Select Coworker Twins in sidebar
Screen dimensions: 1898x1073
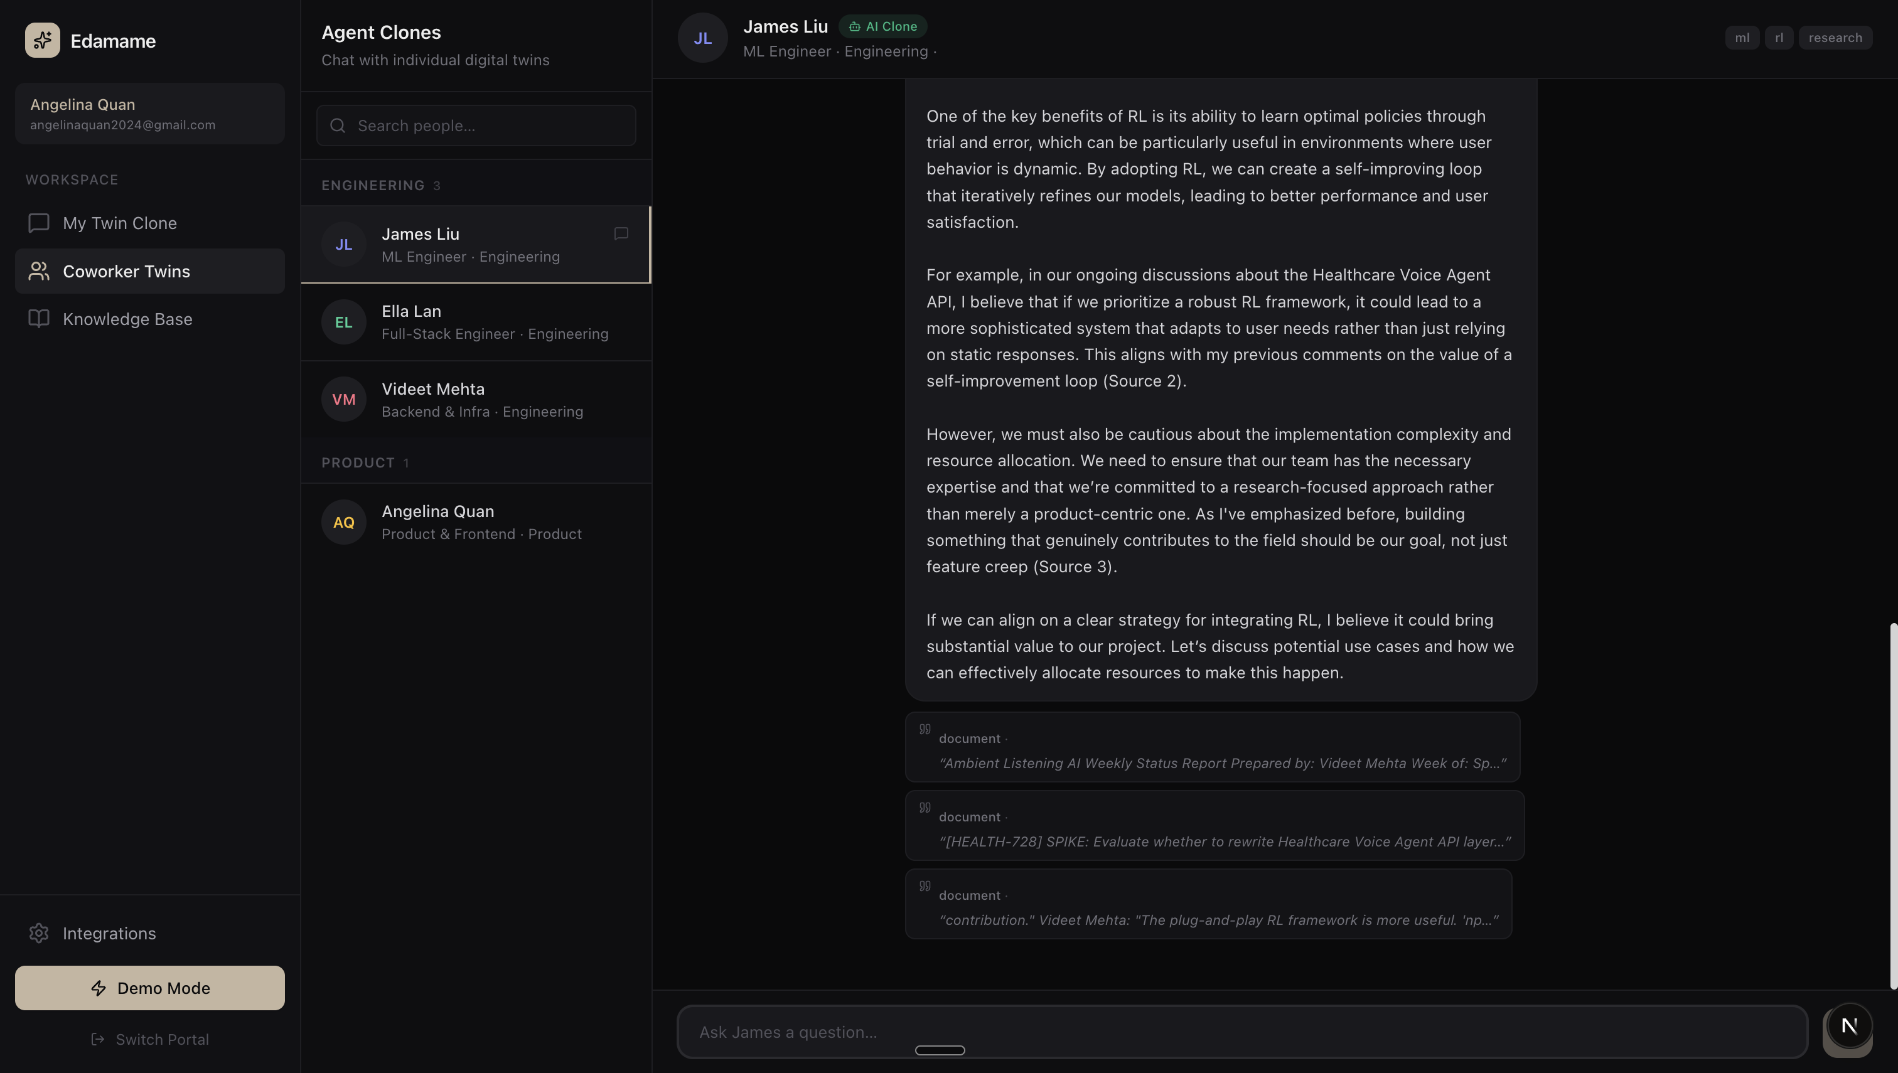pos(149,271)
